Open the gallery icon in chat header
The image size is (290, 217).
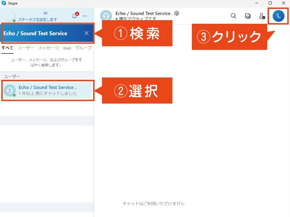[x=248, y=16]
